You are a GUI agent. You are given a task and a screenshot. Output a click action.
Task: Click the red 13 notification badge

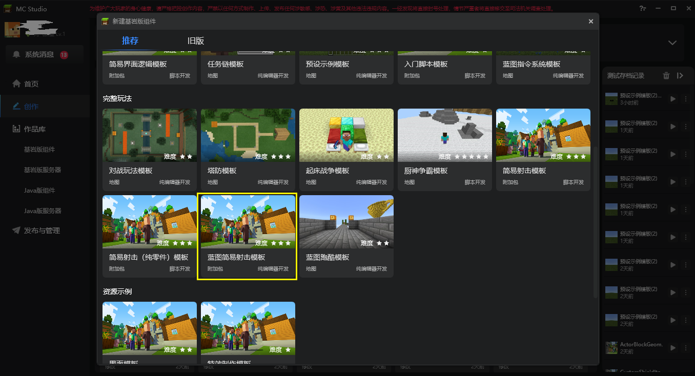pos(64,55)
